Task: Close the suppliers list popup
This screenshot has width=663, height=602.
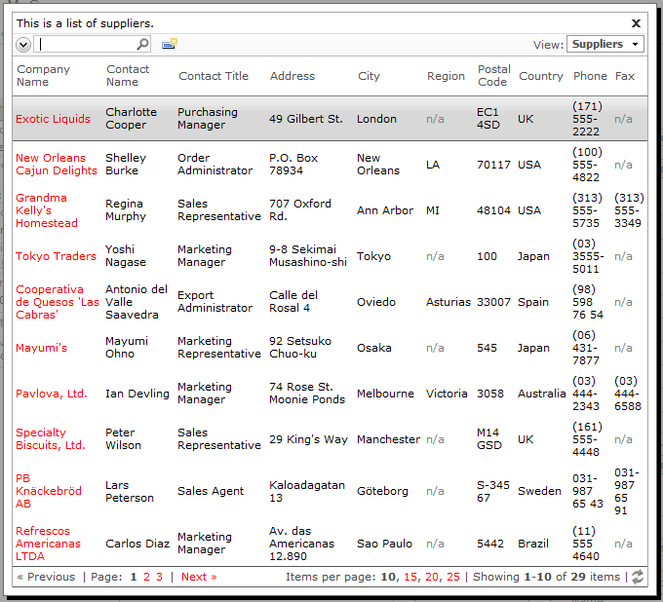Action: (636, 23)
